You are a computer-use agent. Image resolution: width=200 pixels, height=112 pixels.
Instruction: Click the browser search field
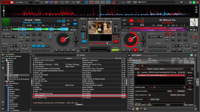pyautogui.click(x=55, y=55)
